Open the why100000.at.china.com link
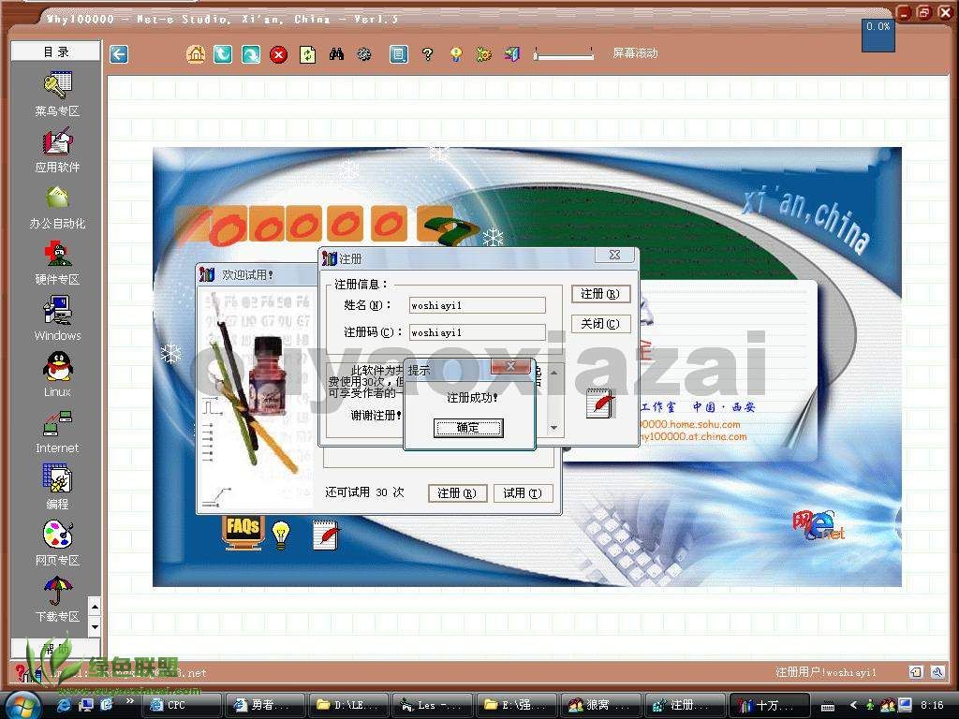Image resolution: width=959 pixels, height=719 pixels. pyautogui.click(x=693, y=436)
